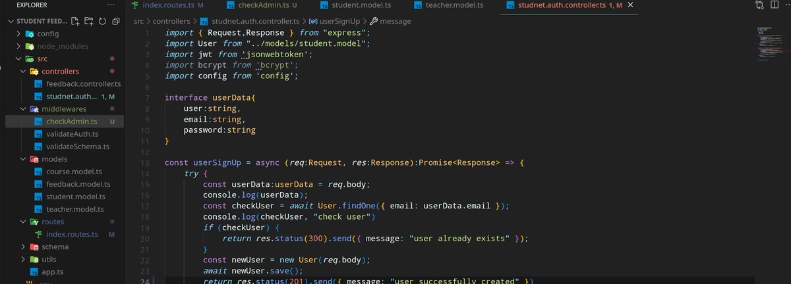Expand the schema folder chevron
This screenshot has width=791, height=284.
(x=24, y=247)
